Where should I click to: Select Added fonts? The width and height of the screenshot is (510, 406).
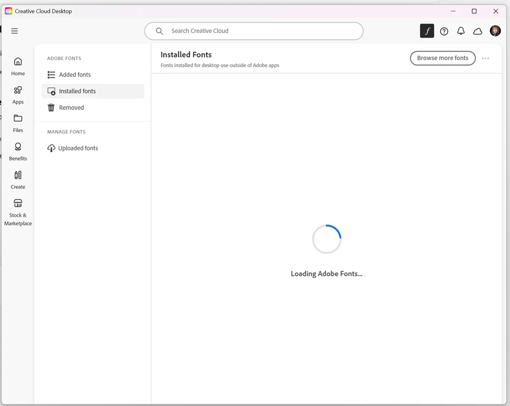93,75
